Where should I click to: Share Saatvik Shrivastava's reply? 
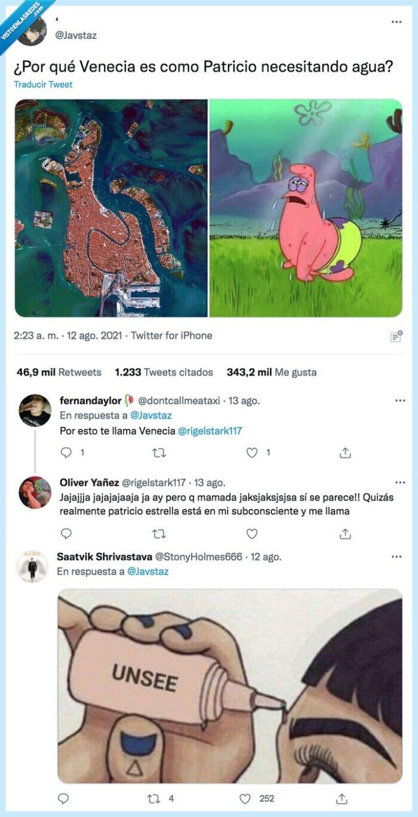tap(342, 798)
